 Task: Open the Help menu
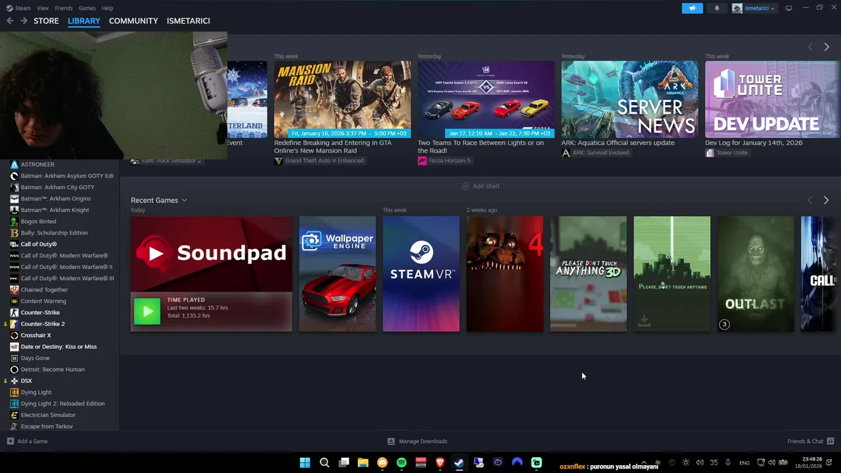click(108, 8)
